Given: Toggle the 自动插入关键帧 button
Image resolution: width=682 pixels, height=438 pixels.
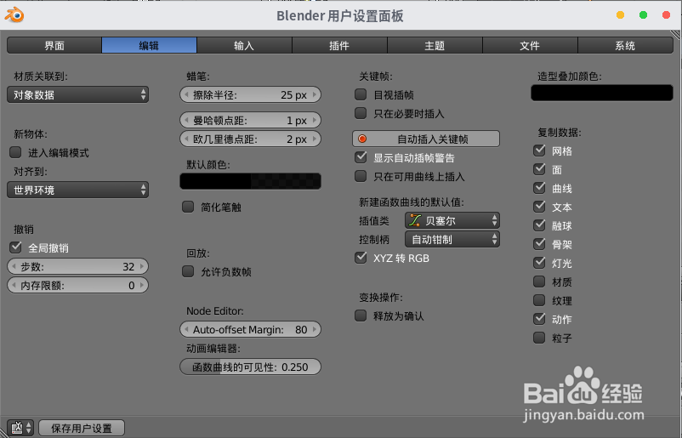Looking at the screenshot, I should click(x=426, y=139).
